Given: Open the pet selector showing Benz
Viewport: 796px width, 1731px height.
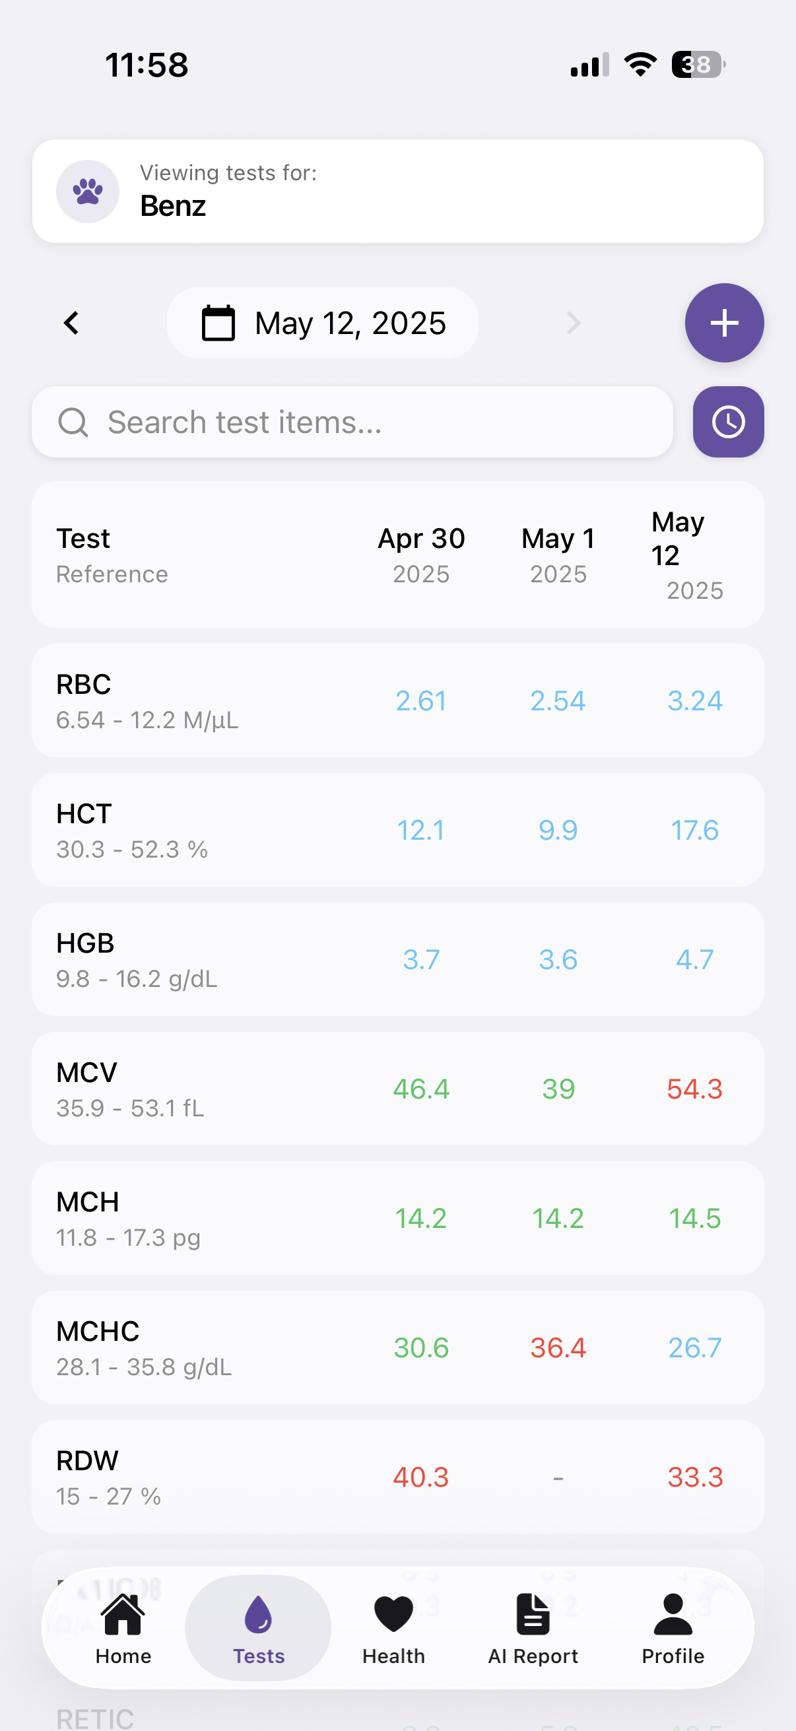Looking at the screenshot, I should pos(397,191).
